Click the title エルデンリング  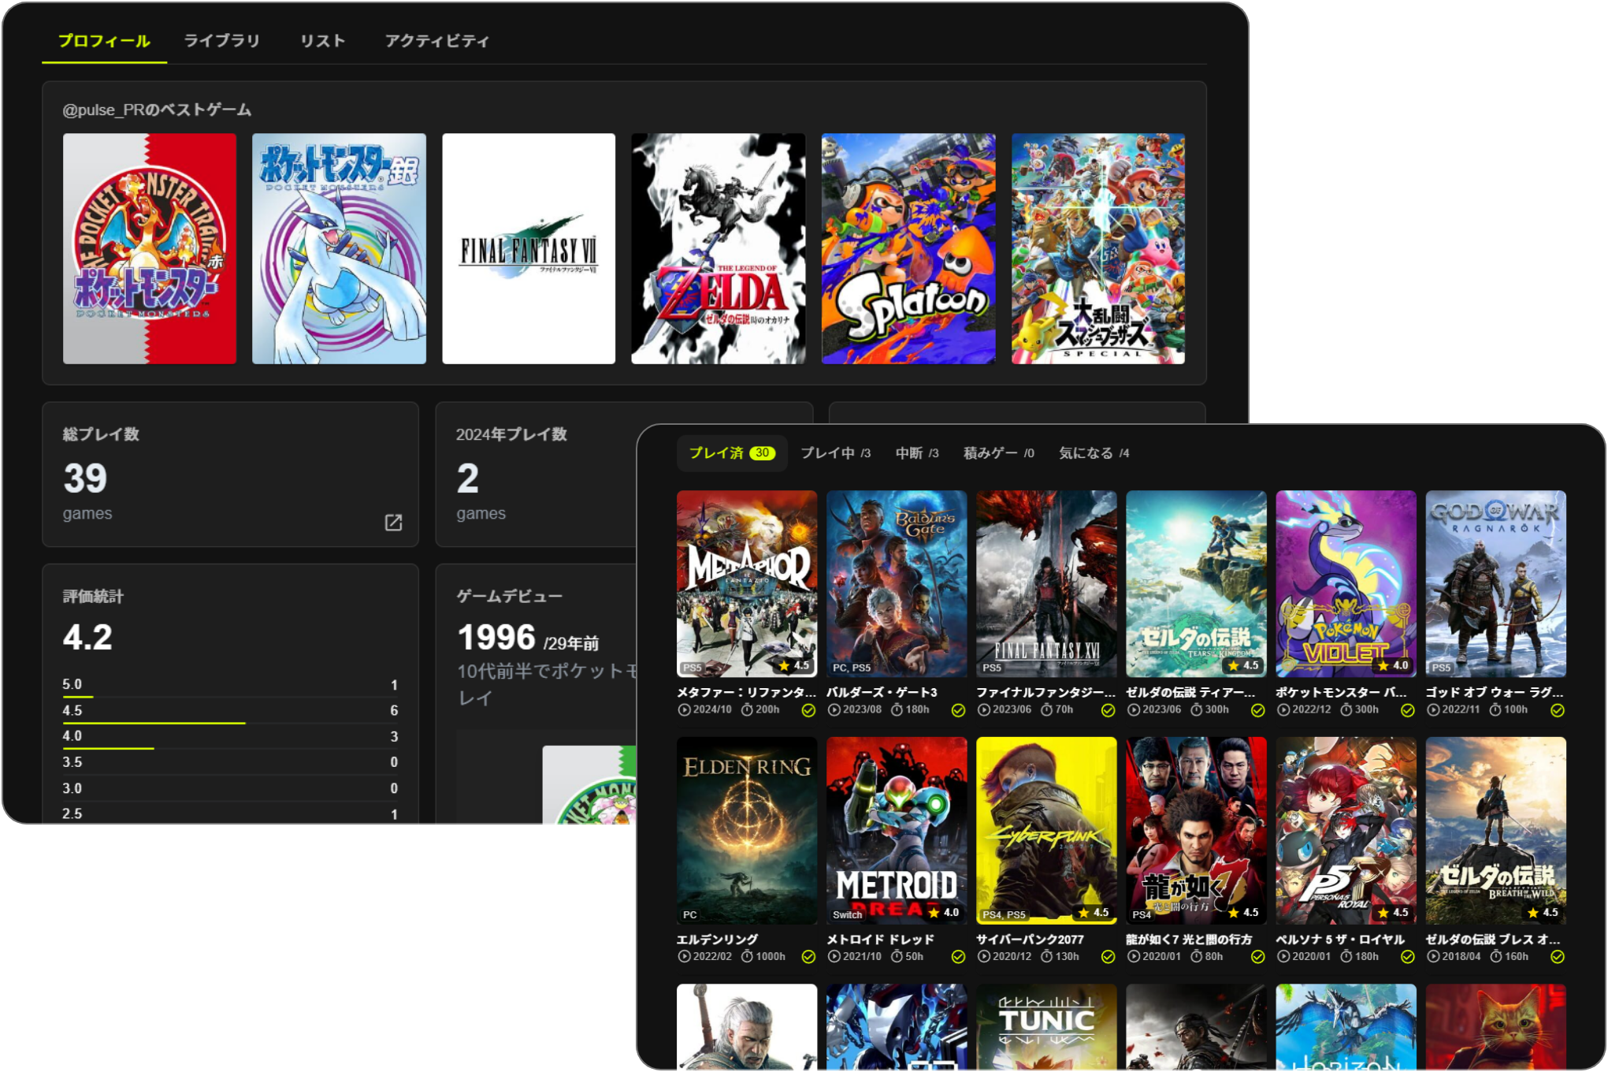click(717, 940)
